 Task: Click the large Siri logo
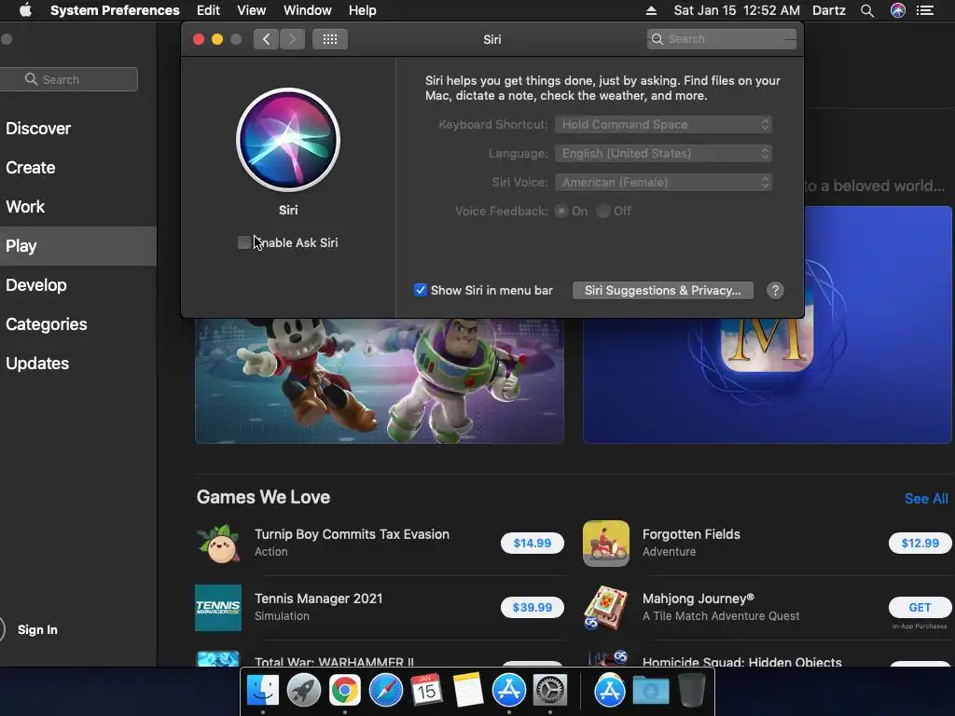288,140
